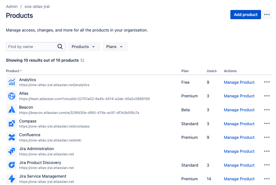Click the Free plan cell for Analytics
276x185 pixels.
pyautogui.click(x=185, y=82)
